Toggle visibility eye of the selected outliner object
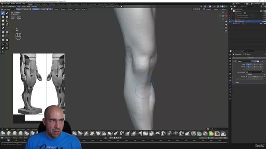Viewport: 266px width, 149px height. pyautogui.click(x=263, y=22)
